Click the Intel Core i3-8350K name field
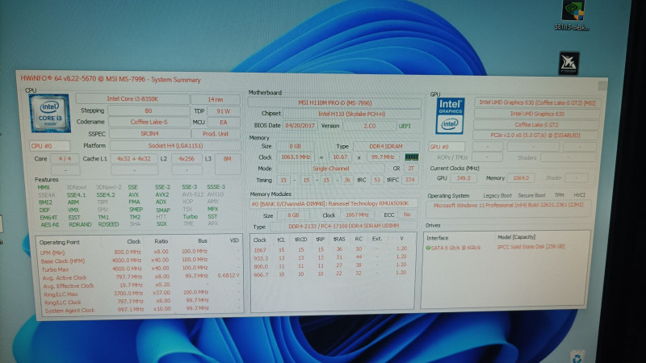This screenshot has height=363, width=646. pos(132,98)
